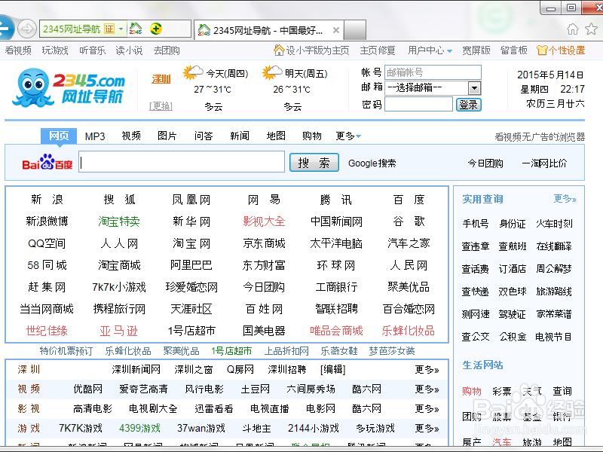Open the 亚马逊 link
The height and width of the screenshot is (452, 603).
119,331
